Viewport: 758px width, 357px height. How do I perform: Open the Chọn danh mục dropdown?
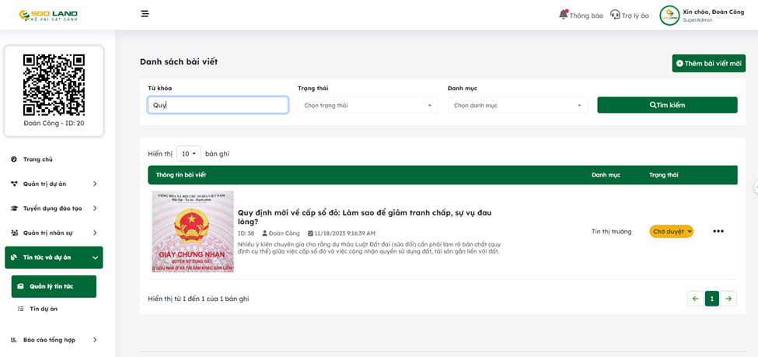[x=517, y=105]
